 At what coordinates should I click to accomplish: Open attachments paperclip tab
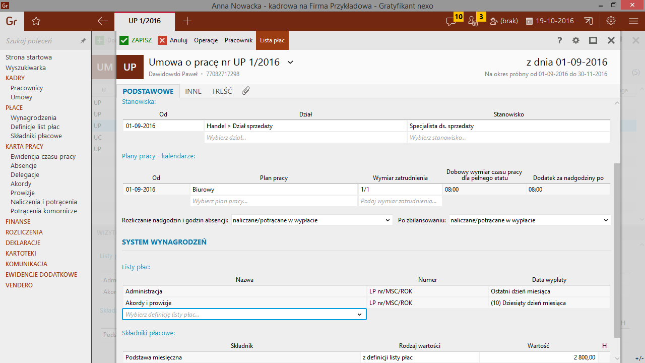(x=245, y=91)
